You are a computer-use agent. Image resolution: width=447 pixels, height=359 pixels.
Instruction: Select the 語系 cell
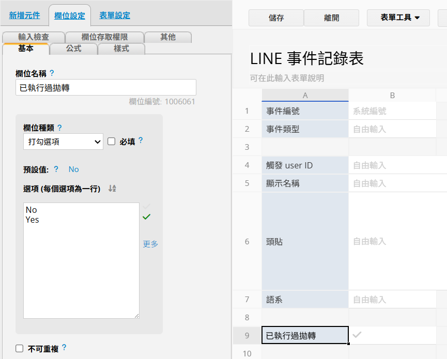point(305,300)
